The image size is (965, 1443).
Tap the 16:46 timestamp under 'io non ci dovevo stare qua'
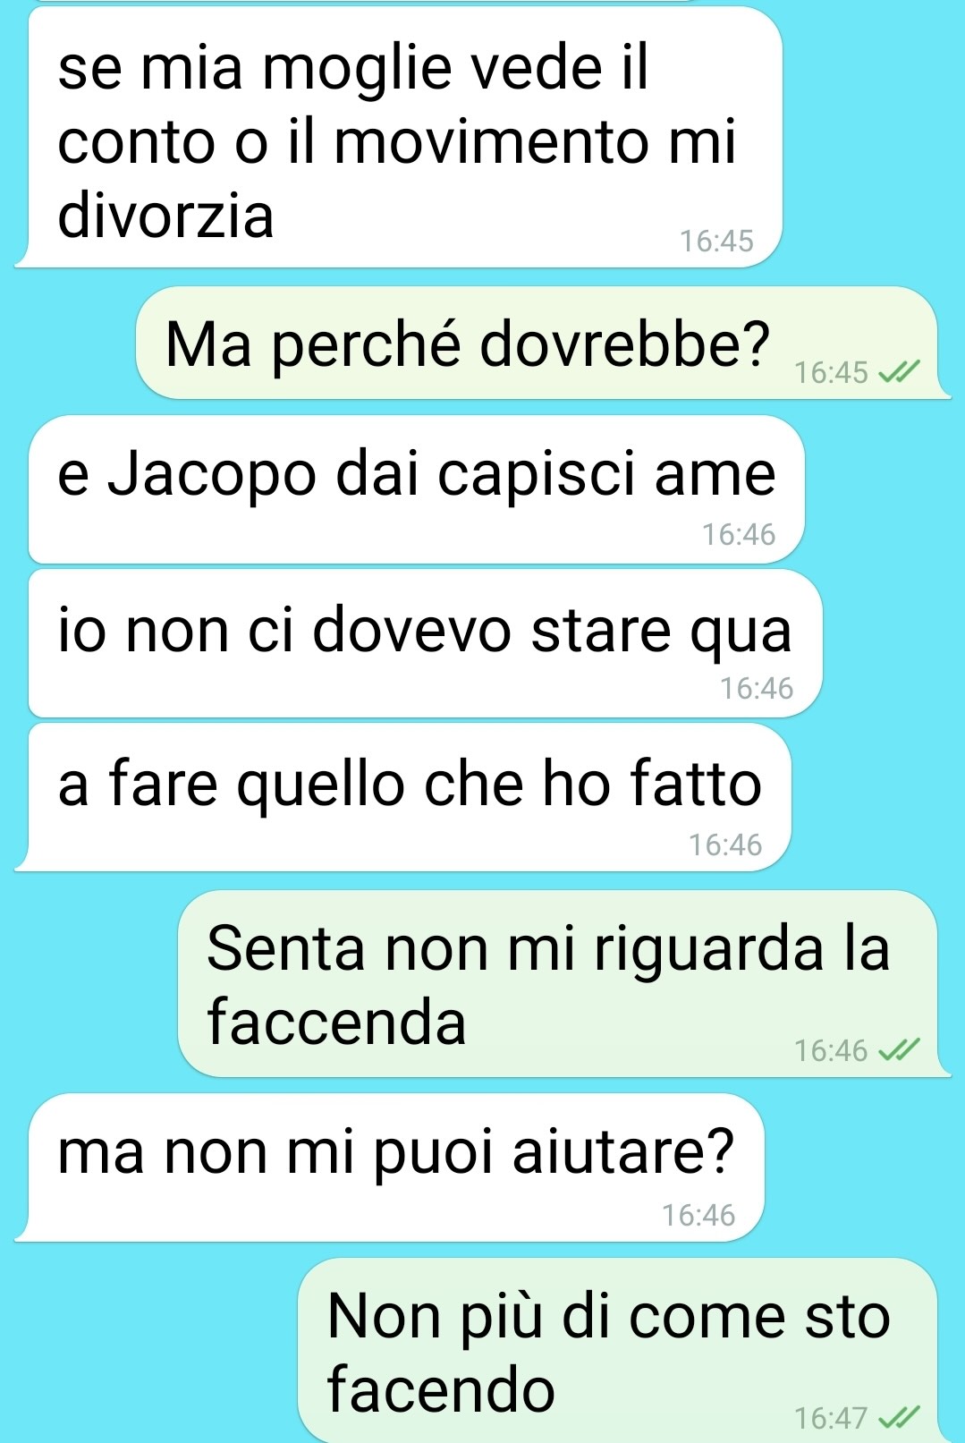[x=757, y=688]
